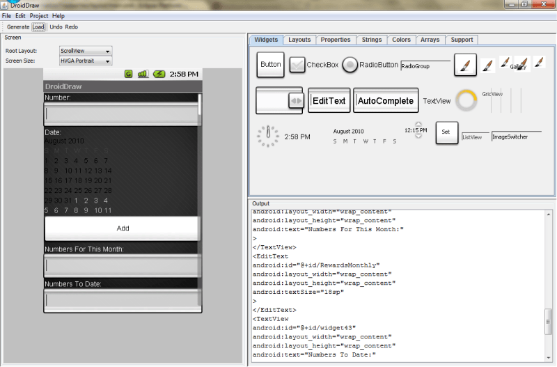Click the widget43 id line in output

[x=304, y=328]
